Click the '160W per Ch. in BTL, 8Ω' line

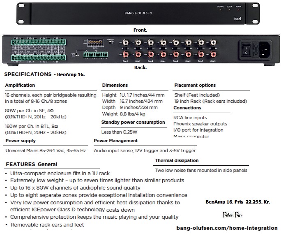tap(31, 126)
